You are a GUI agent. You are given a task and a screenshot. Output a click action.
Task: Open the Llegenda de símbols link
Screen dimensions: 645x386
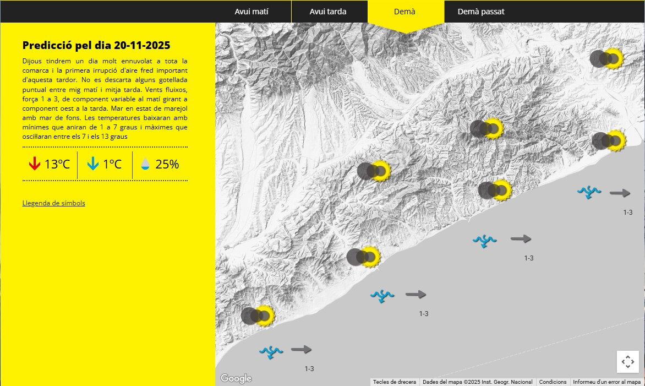tap(54, 203)
